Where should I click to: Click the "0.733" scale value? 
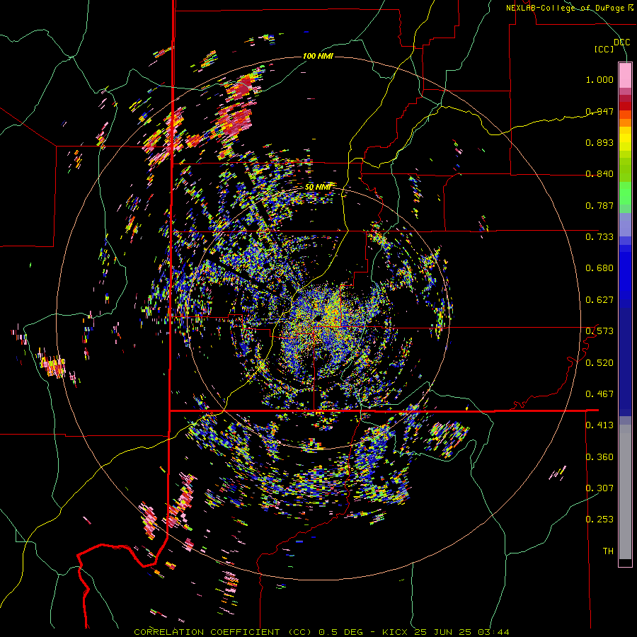point(599,237)
